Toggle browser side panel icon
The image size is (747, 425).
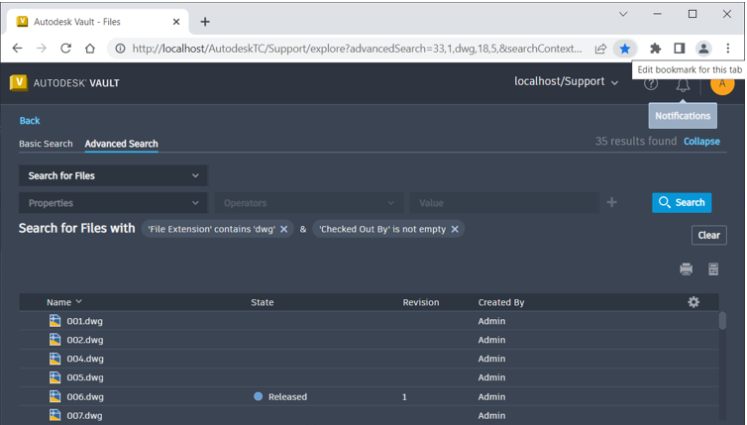(680, 49)
